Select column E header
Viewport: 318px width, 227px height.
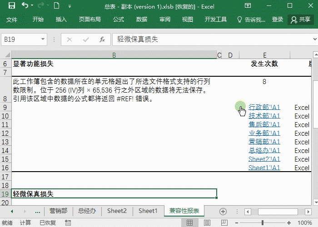click(x=265, y=55)
